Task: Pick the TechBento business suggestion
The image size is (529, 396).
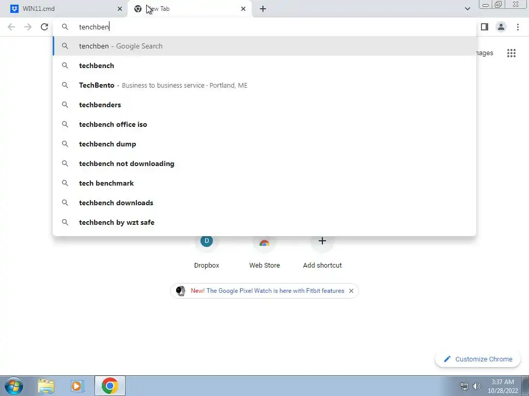Action: (x=264, y=85)
